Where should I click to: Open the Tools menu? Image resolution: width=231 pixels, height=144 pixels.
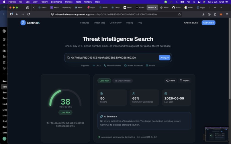[x=78, y=2]
